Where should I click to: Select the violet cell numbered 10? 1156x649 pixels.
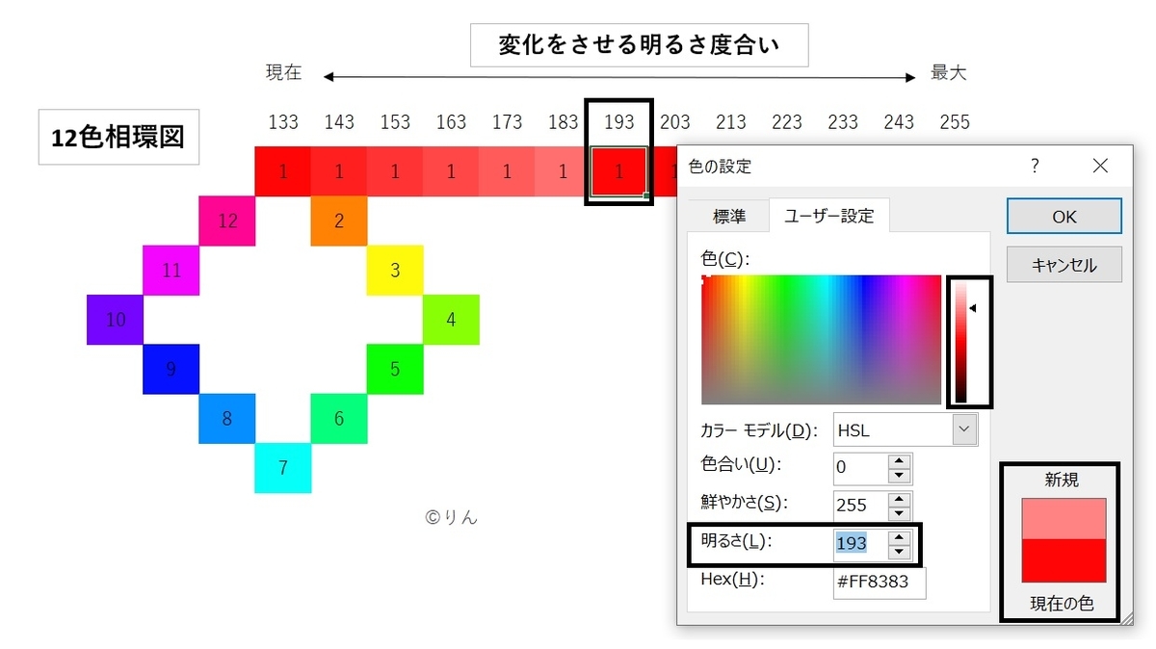pyautogui.click(x=115, y=319)
